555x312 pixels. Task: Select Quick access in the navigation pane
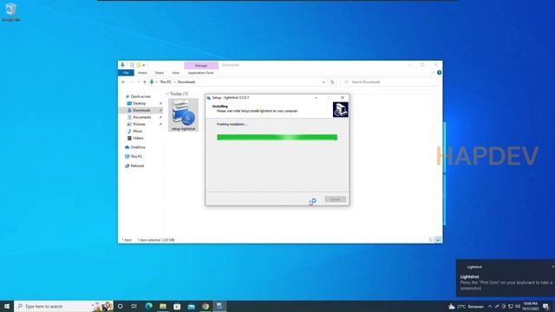(140, 96)
